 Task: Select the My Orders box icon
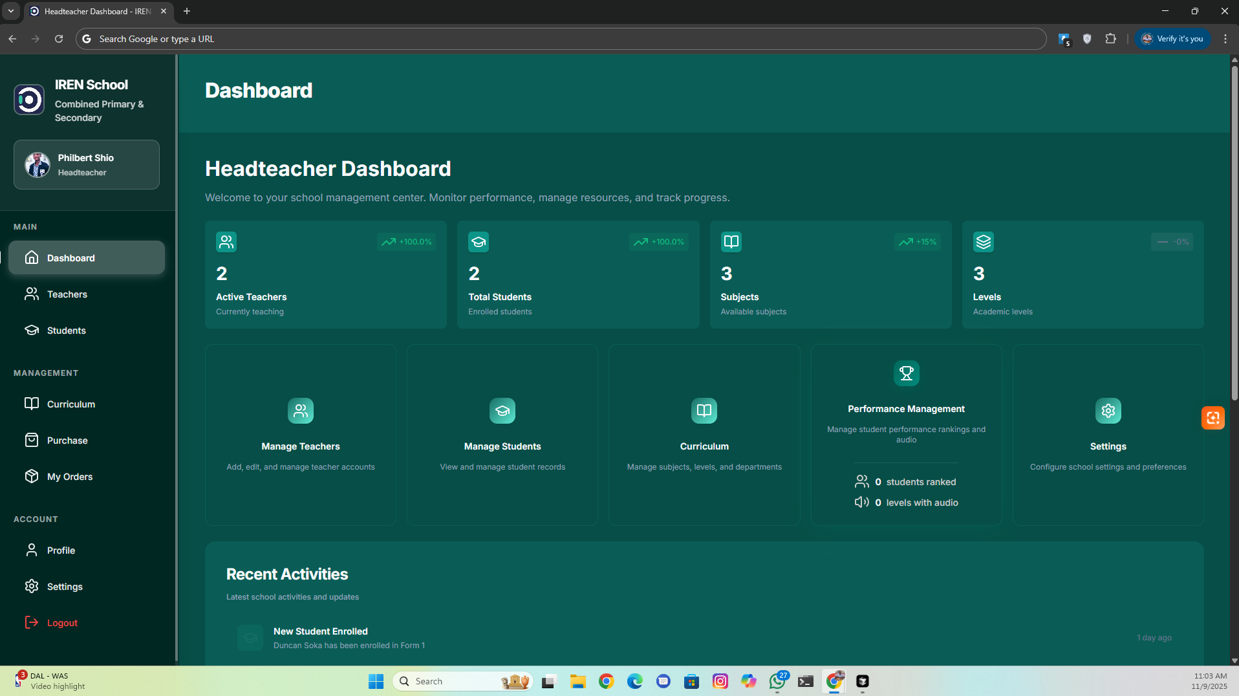(32, 476)
